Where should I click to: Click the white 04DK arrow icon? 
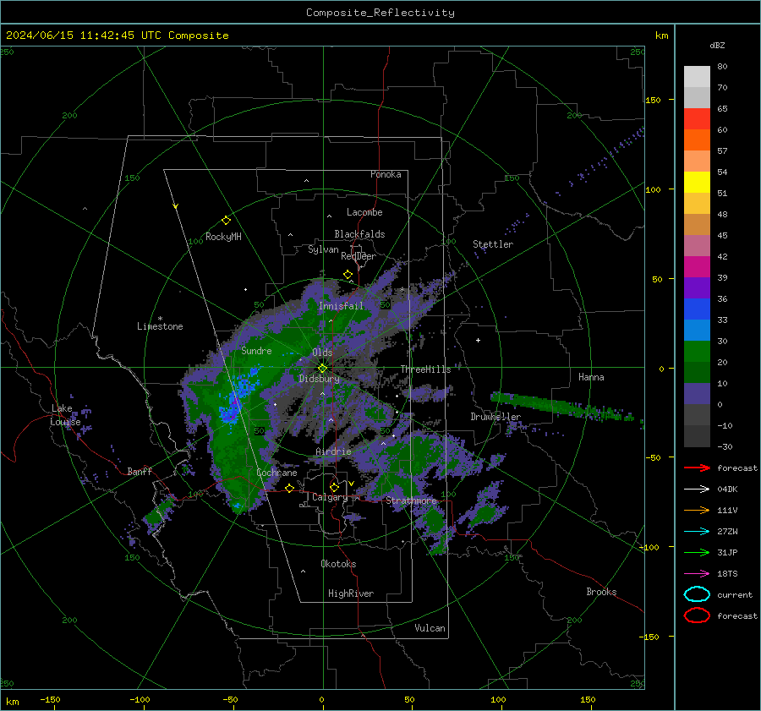tap(697, 489)
